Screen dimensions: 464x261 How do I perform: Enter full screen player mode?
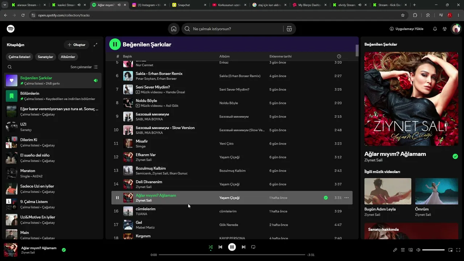click(459, 250)
